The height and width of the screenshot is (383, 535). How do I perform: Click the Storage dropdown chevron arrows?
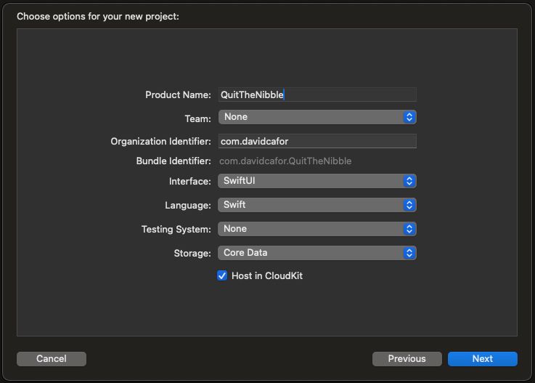409,253
